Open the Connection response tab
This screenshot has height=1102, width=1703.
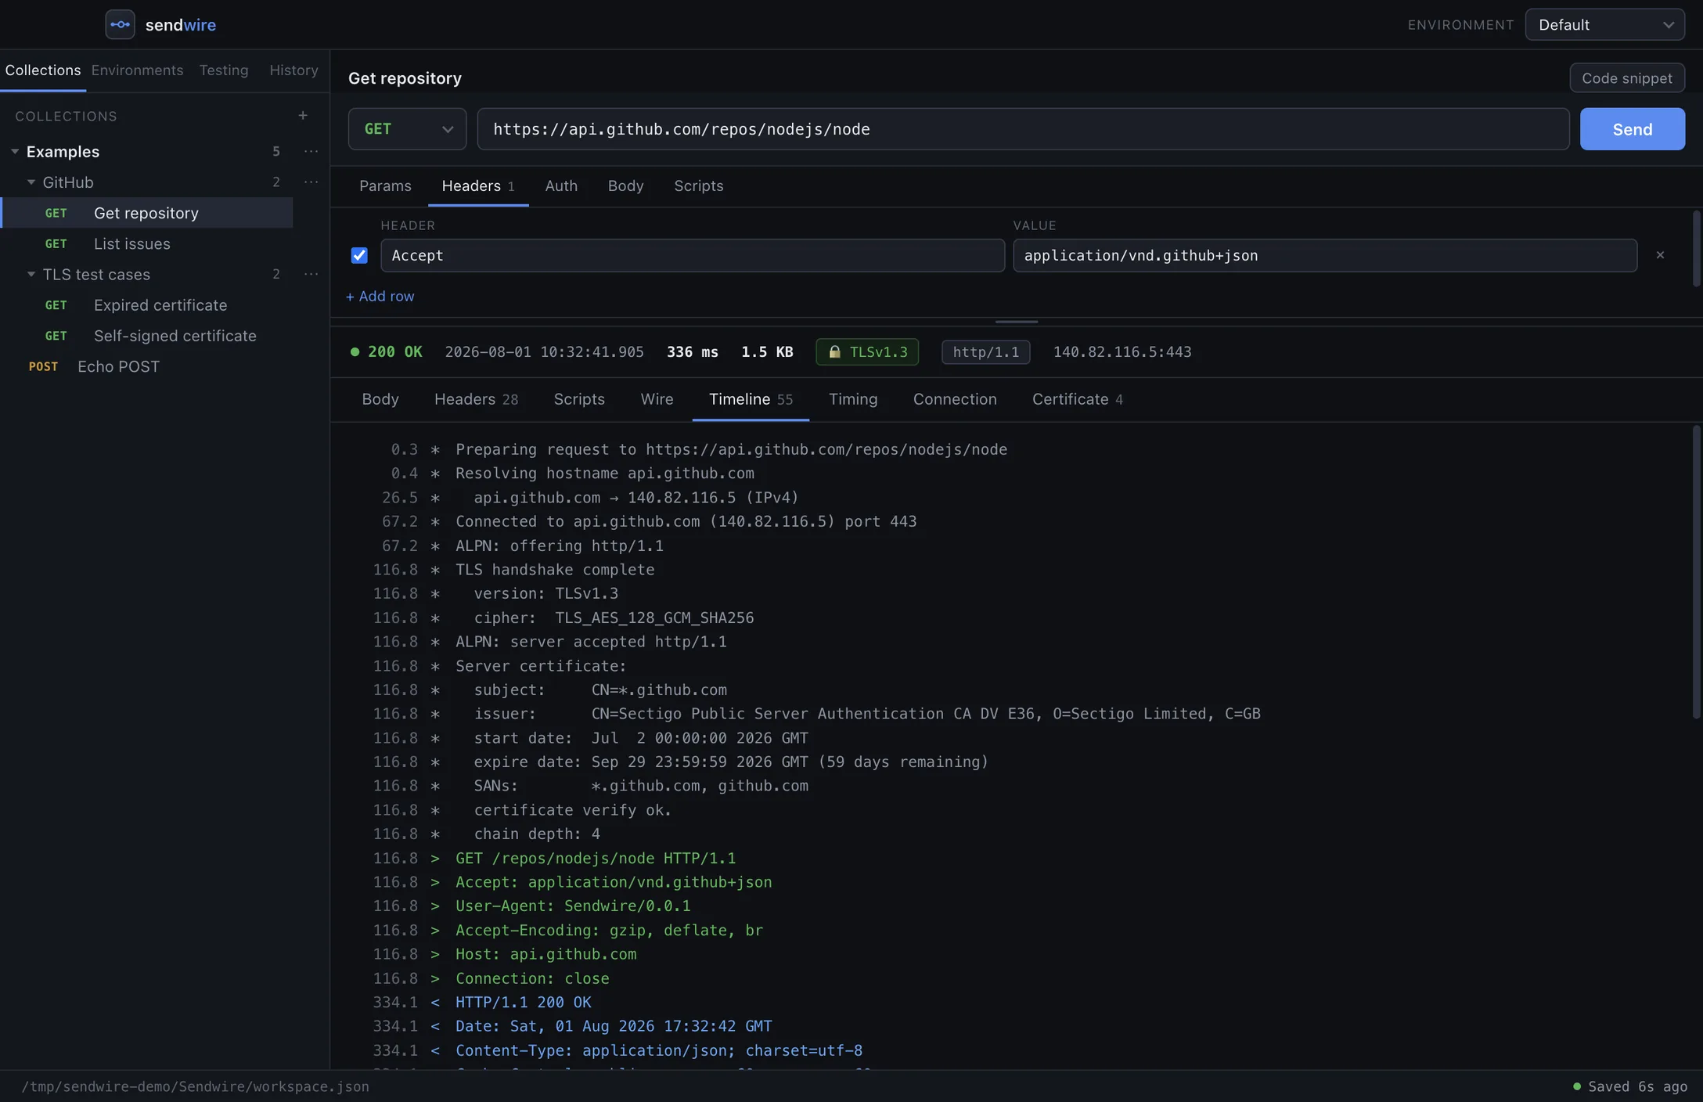[x=955, y=399]
